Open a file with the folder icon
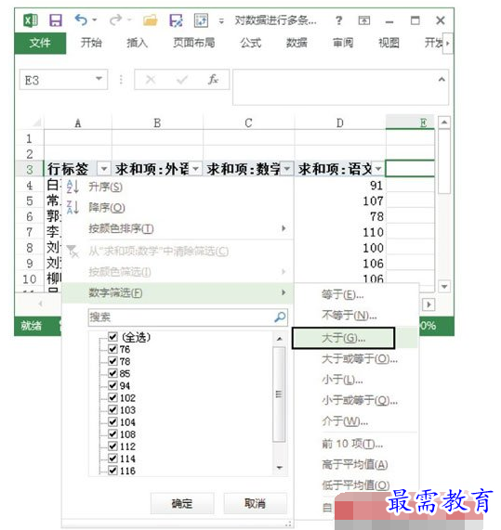 150,20
